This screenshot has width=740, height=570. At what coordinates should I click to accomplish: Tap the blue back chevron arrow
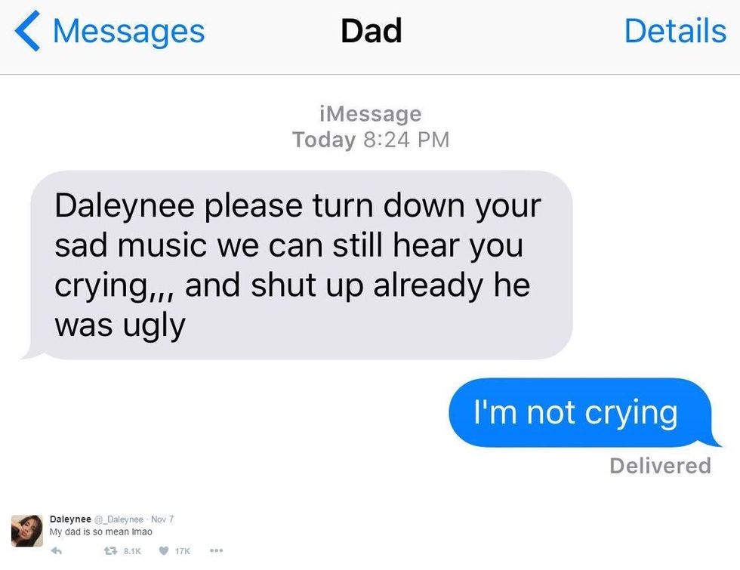(x=27, y=31)
